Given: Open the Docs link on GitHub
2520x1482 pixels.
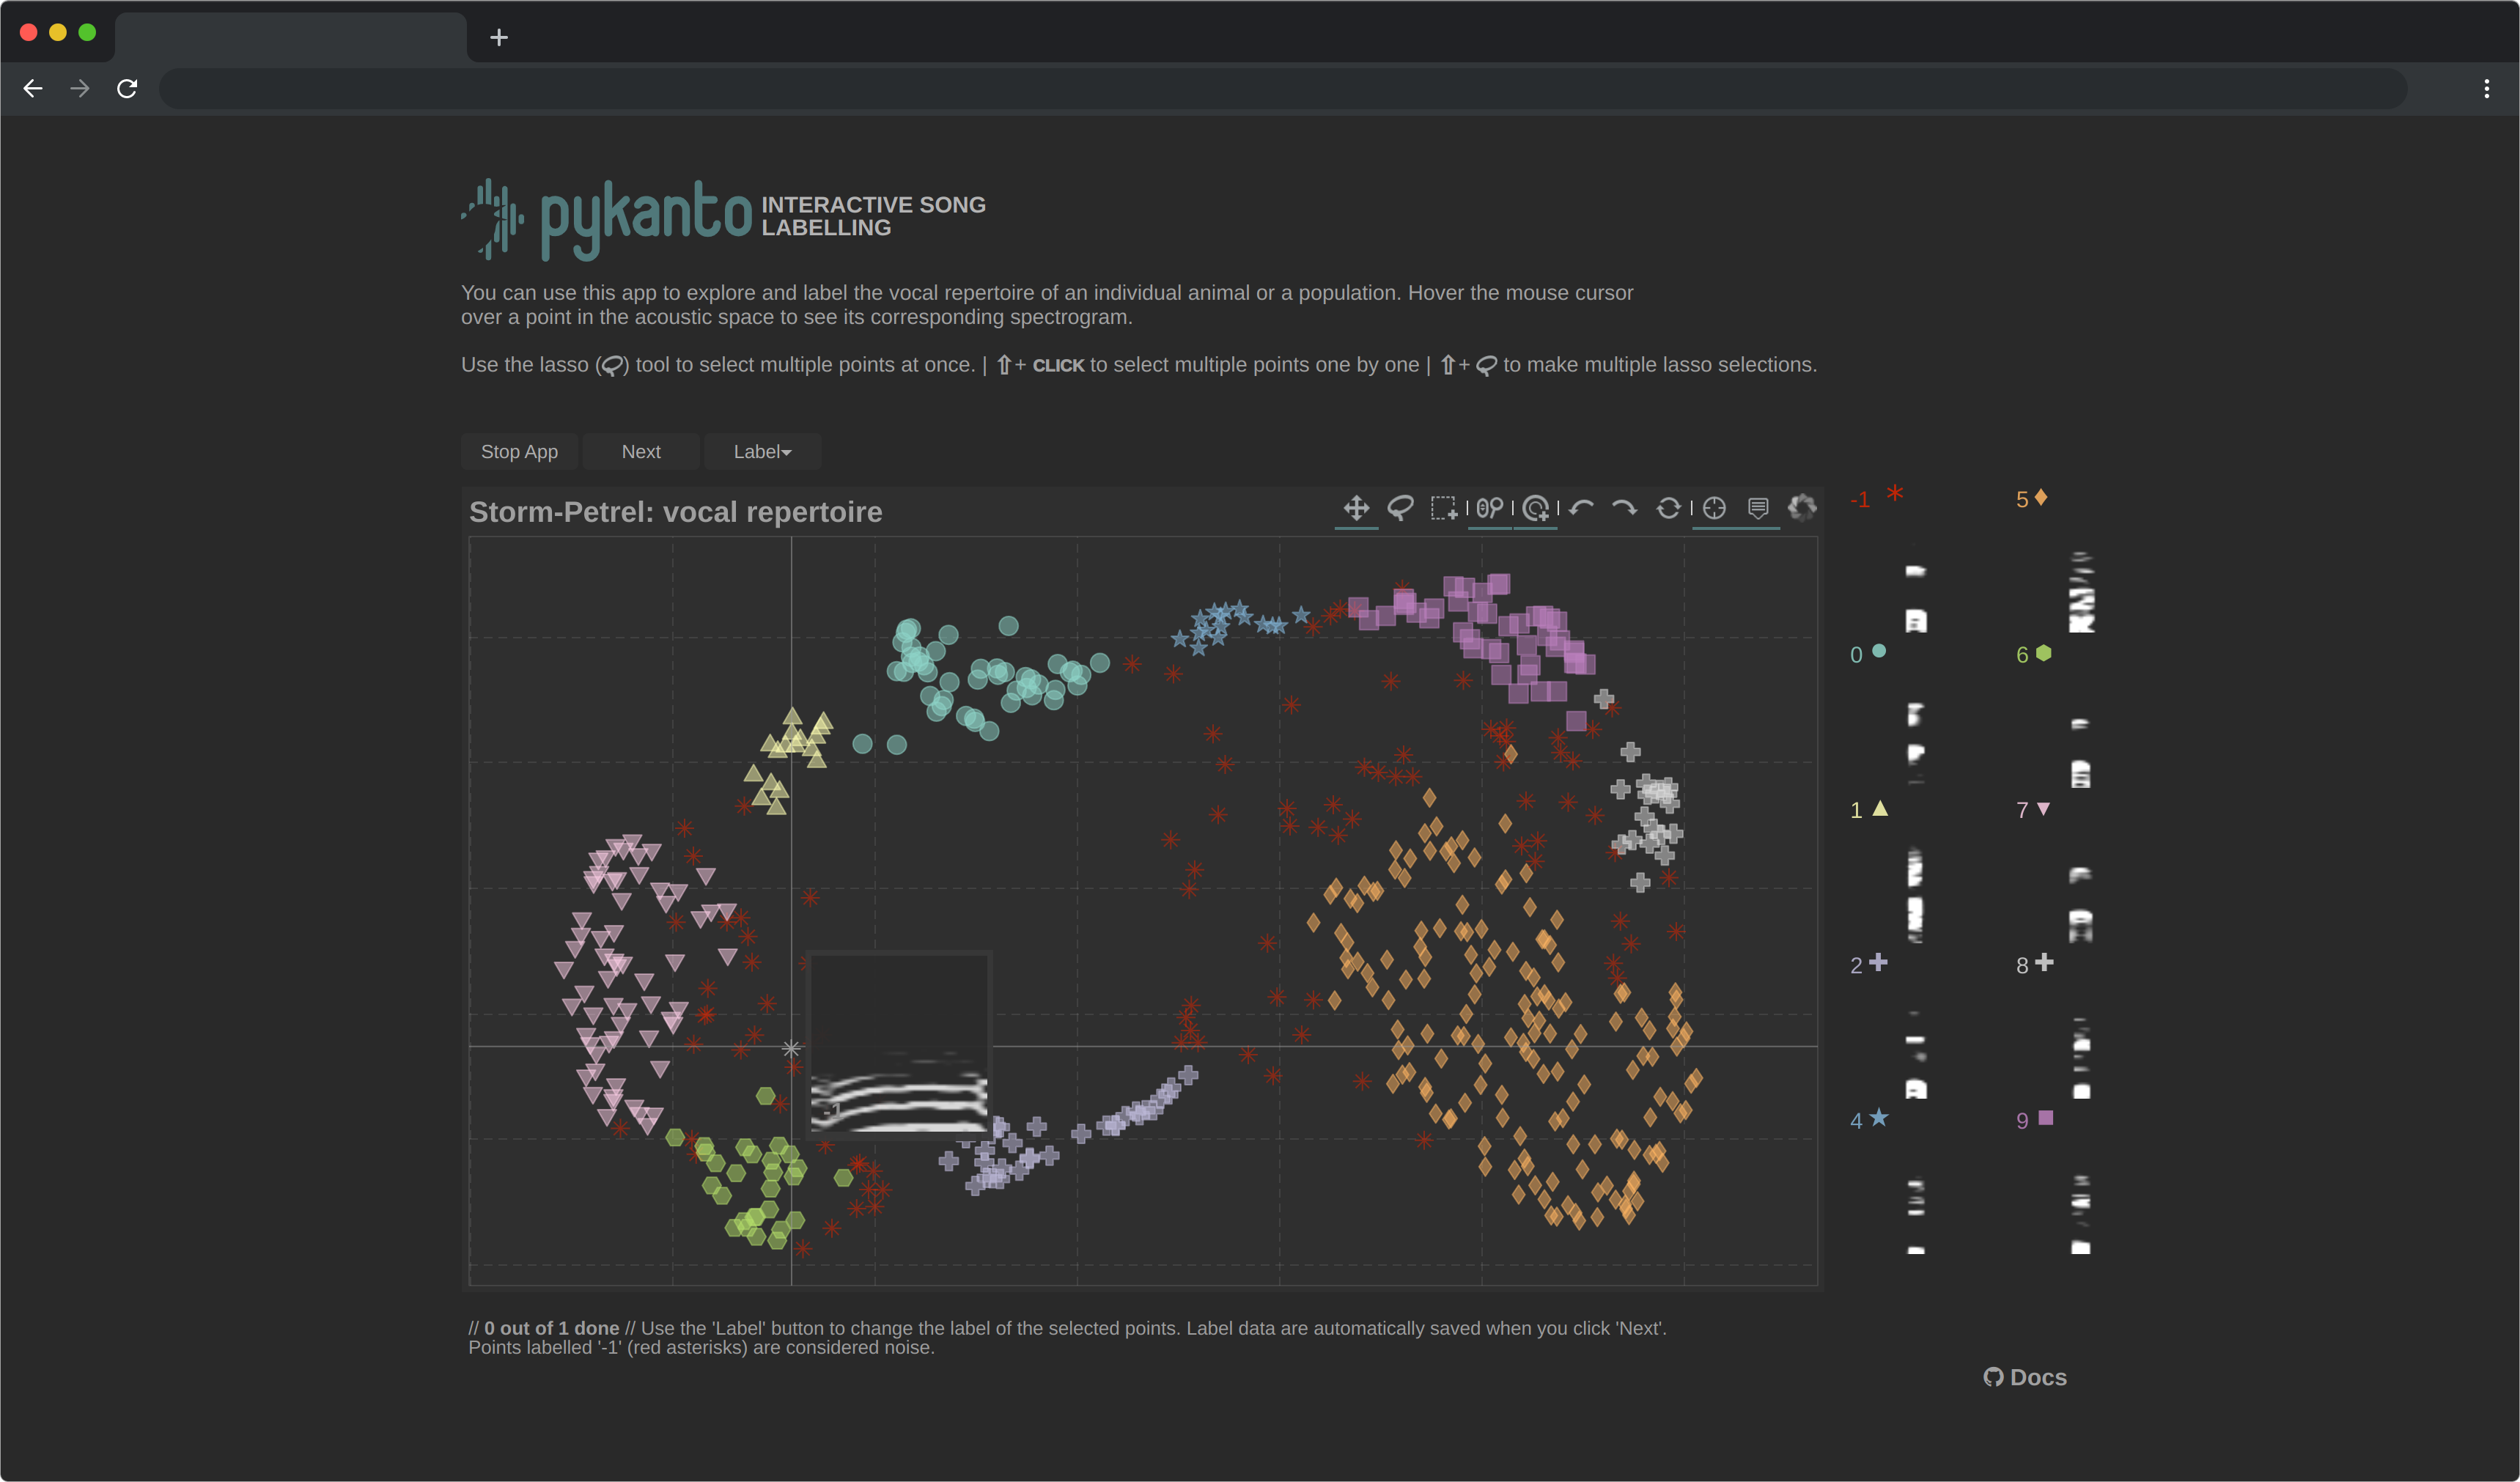Looking at the screenshot, I should 2025,1378.
